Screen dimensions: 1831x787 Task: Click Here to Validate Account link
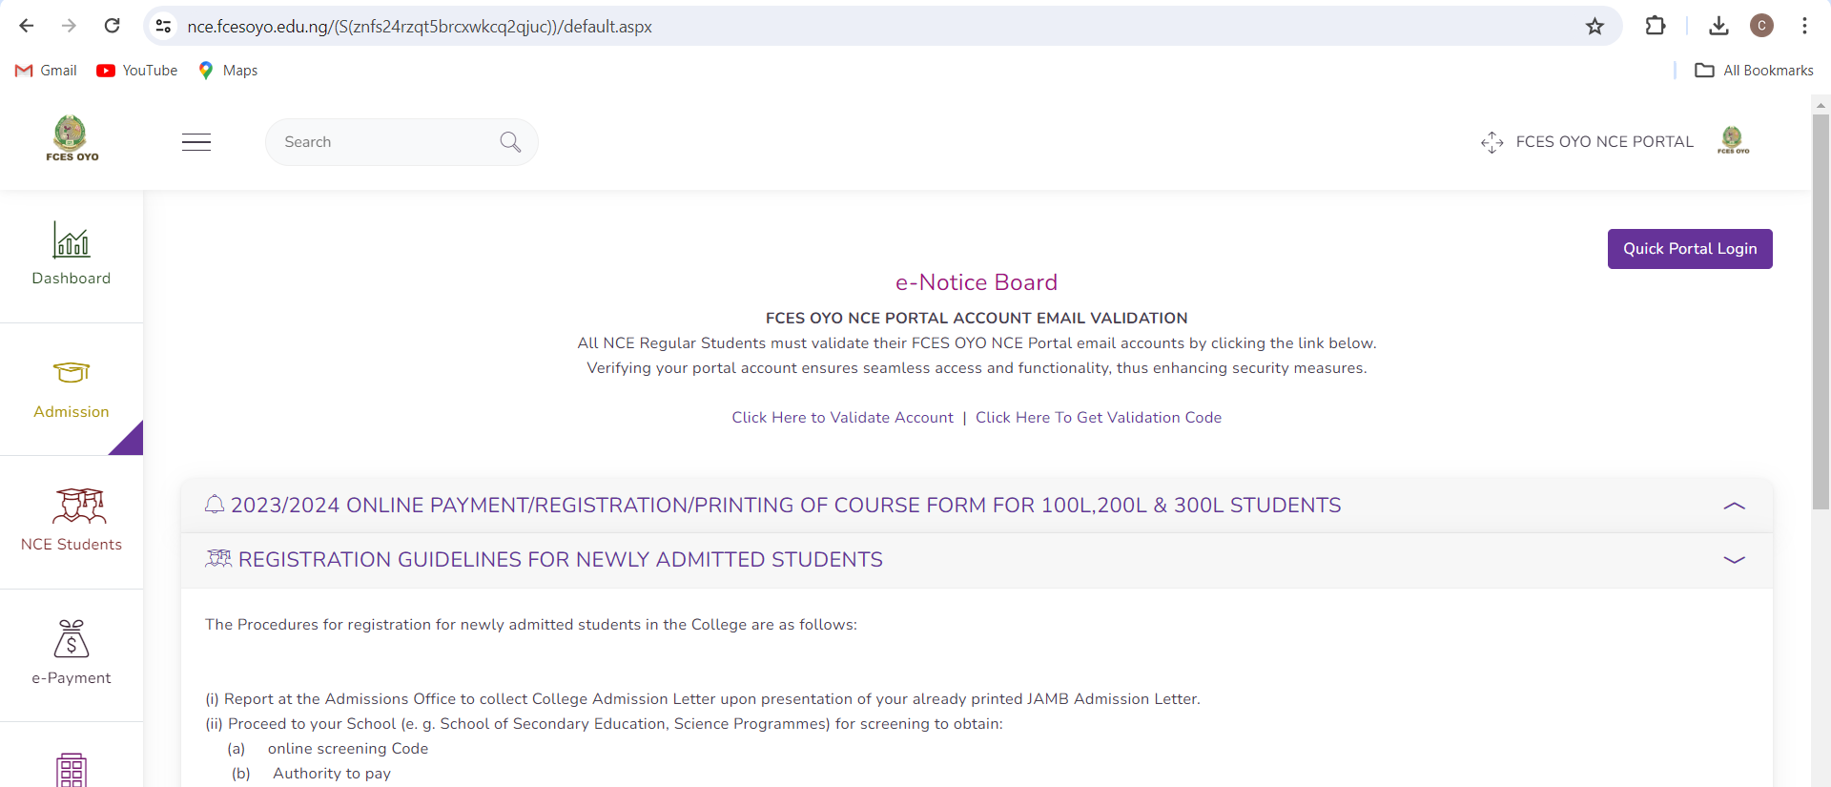[x=842, y=418]
